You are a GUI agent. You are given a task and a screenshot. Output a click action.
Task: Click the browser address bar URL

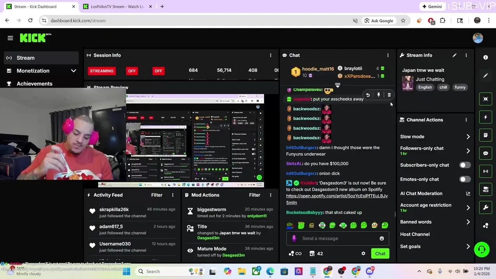click(78, 21)
